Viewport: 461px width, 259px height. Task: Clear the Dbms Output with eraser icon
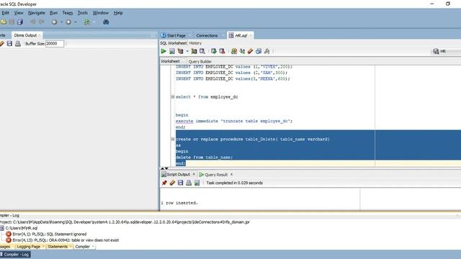pos(1,44)
